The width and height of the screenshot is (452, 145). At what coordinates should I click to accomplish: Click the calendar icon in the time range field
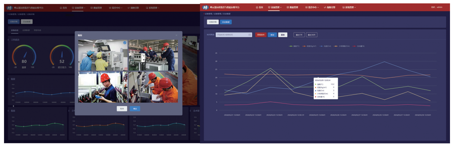(250, 35)
